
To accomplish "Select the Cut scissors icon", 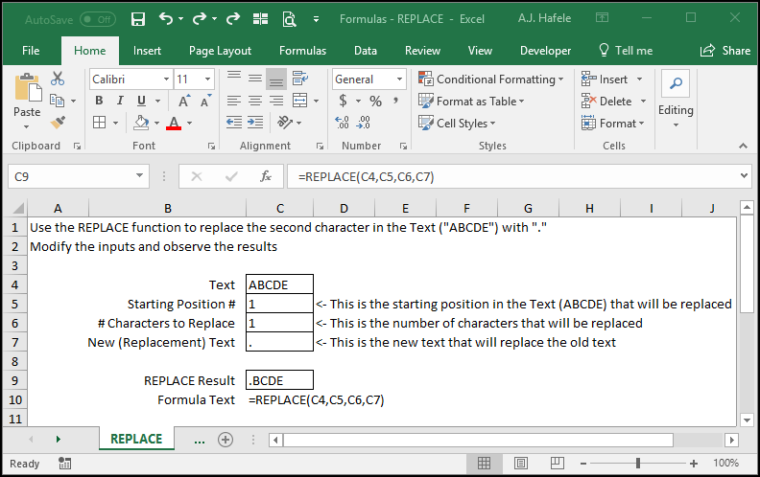I will tap(58, 79).
